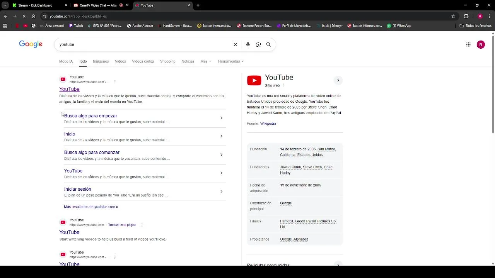Click the page vertical scrollbar
Image resolution: width=495 pixels, height=278 pixels.
click(x=493, y=84)
